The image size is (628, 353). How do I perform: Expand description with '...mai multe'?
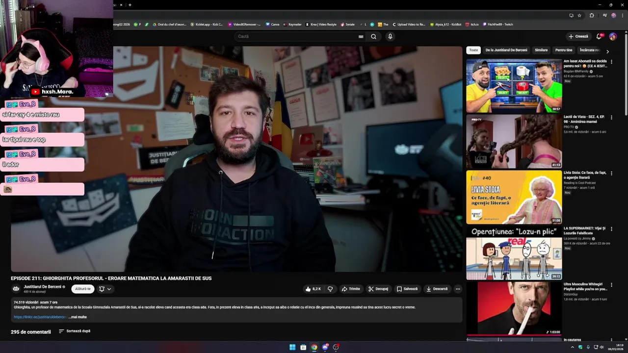tap(78, 317)
